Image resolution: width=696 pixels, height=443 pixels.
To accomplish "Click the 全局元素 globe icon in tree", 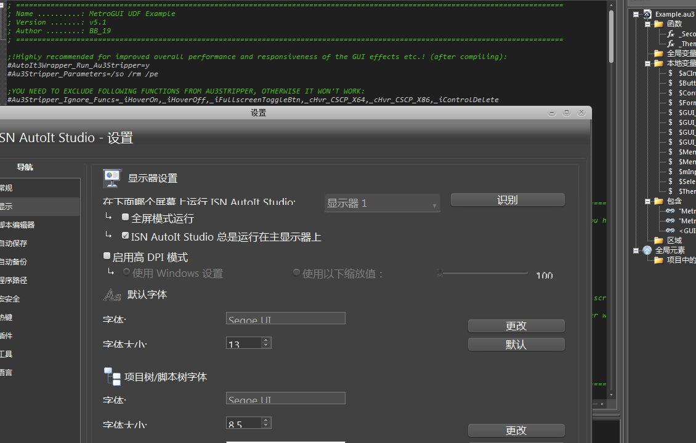I will (647, 250).
